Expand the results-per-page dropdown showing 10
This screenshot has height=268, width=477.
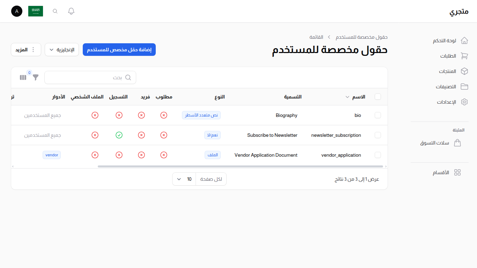point(184,179)
